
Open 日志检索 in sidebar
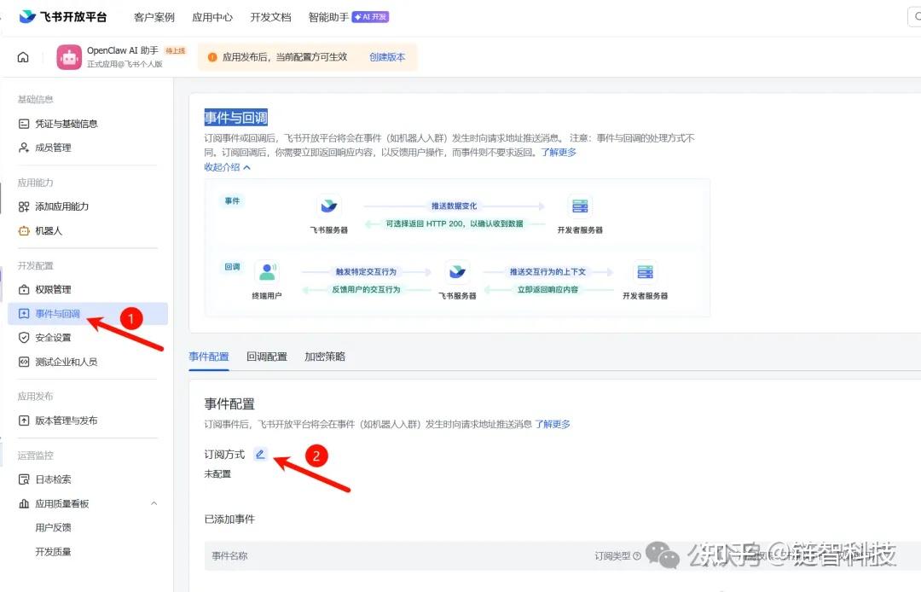pyautogui.click(x=88, y=479)
